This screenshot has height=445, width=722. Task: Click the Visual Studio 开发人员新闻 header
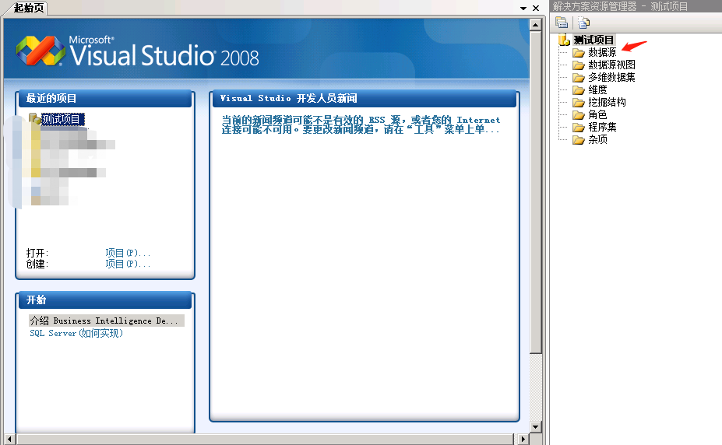[365, 98]
